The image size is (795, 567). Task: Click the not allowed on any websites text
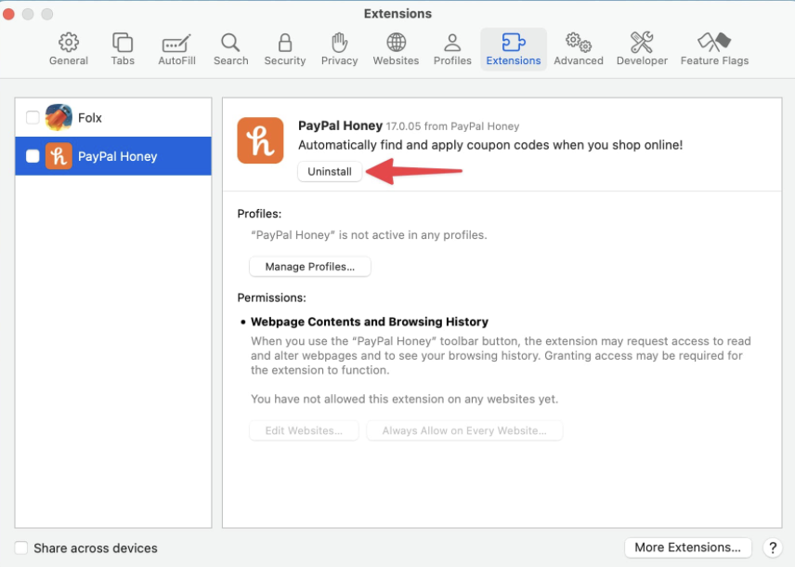[x=405, y=399]
